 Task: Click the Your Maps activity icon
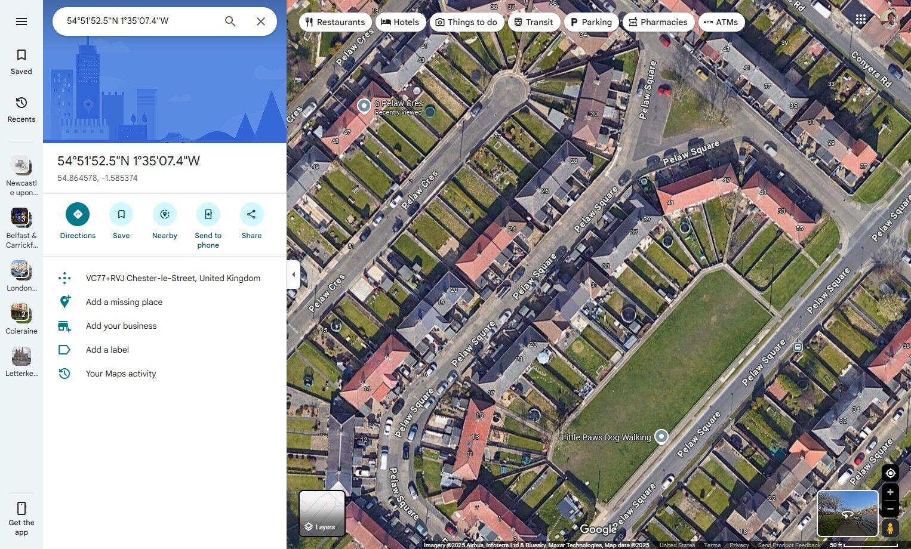tap(64, 374)
